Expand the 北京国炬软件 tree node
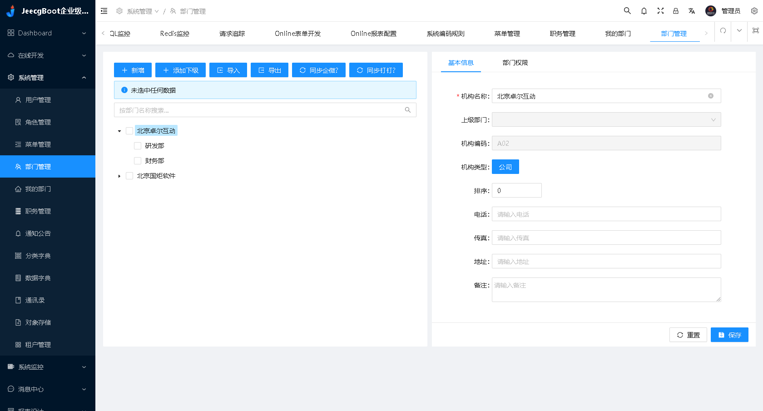The image size is (763, 411). pyautogui.click(x=119, y=176)
